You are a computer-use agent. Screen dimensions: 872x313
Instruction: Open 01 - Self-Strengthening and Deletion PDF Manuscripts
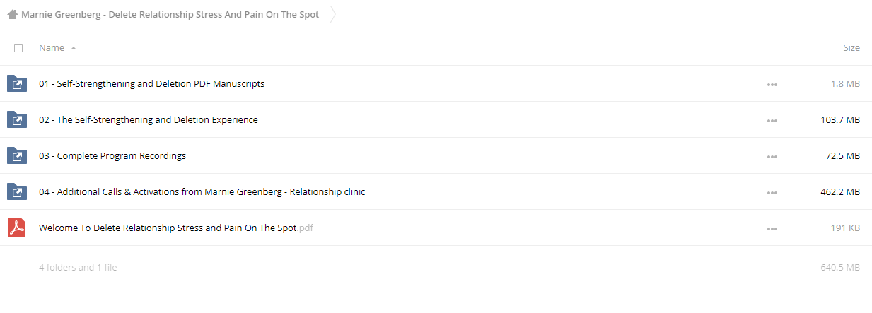[151, 84]
